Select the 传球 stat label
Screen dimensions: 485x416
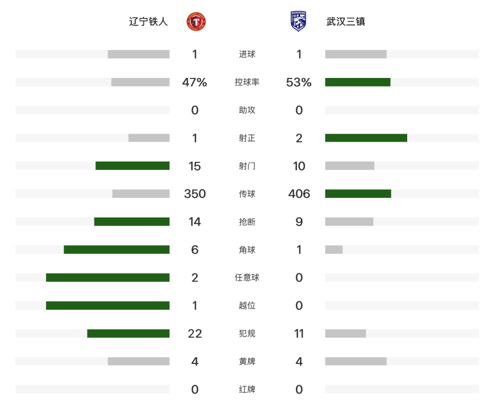(x=247, y=194)
